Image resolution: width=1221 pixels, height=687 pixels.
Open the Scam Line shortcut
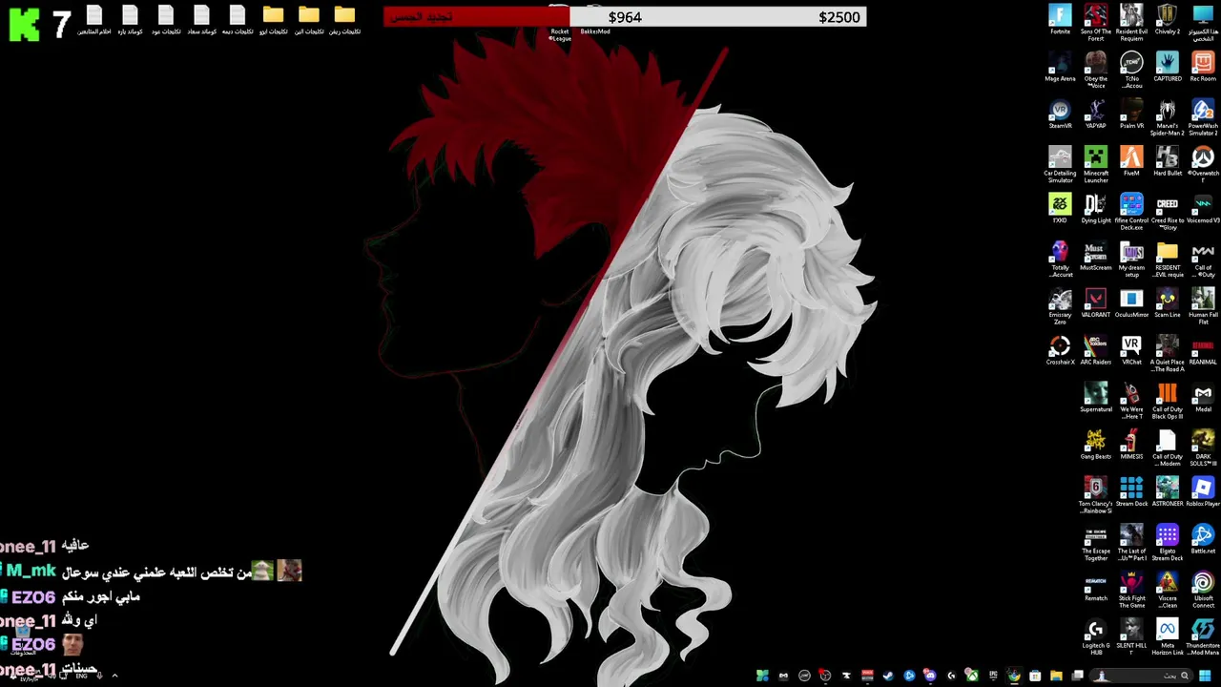click(x=1168, y=302)
